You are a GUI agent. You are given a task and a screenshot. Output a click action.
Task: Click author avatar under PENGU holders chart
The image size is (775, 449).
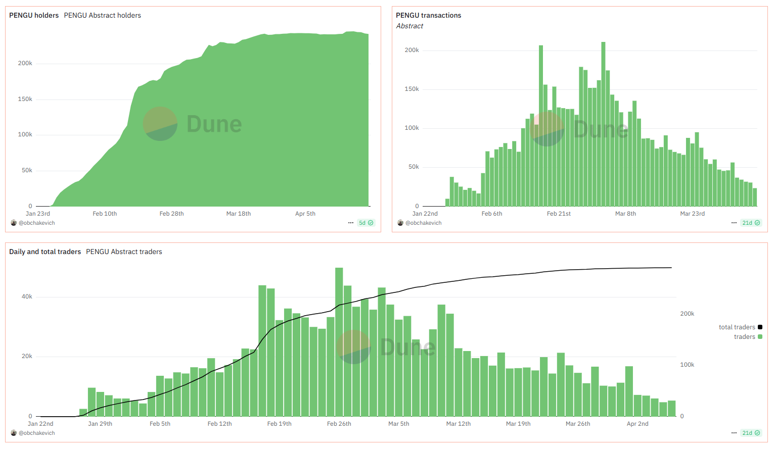tap(14, 223)
